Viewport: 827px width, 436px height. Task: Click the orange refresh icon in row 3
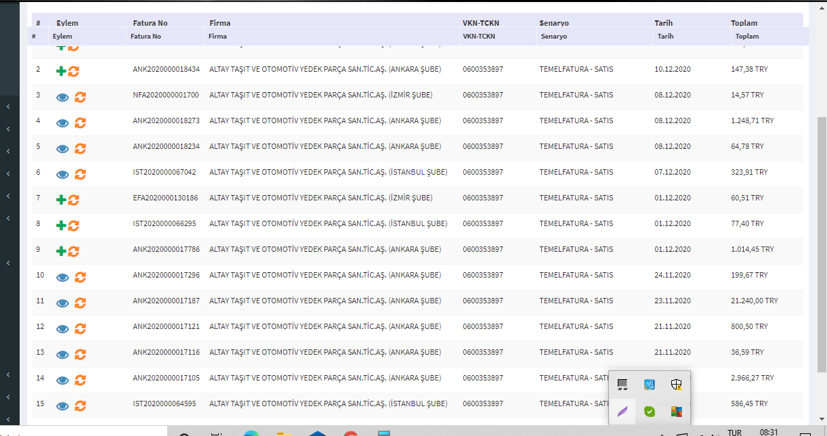click(x=80, y=97)
